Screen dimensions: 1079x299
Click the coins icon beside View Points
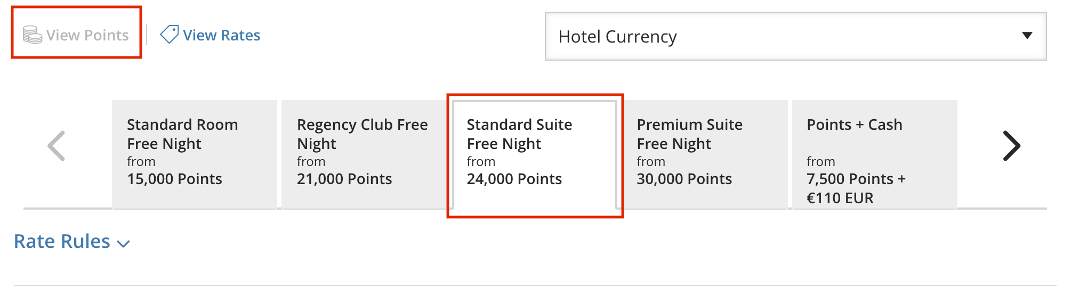click(33, 35)
